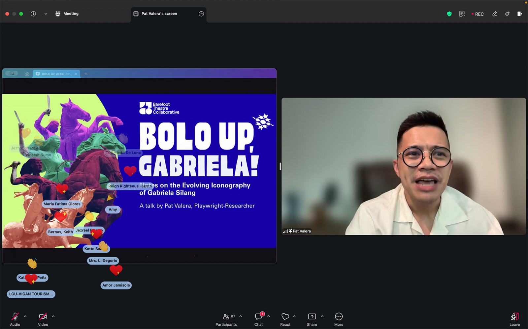Click the Amy reaction name tag
This screenshot has height=329, width=528.
(x=113, y=209)
